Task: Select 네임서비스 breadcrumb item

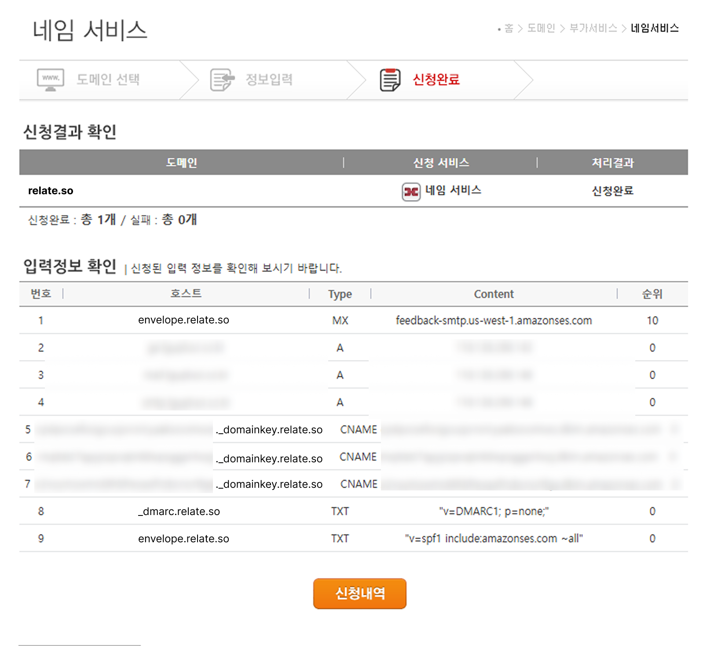Action: 655,29
